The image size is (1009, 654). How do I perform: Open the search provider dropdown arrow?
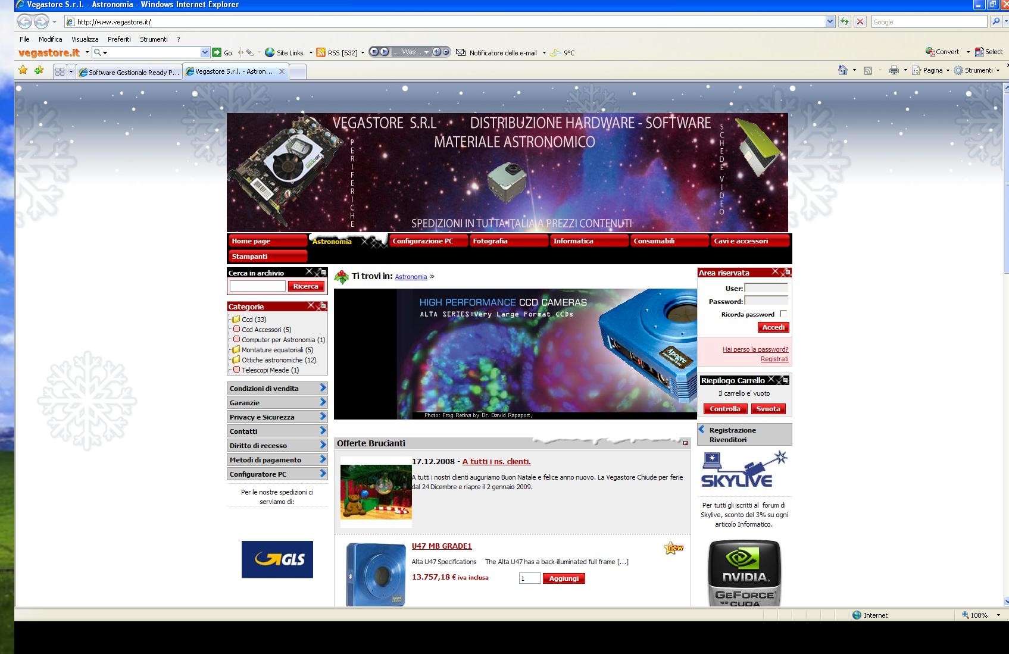point(1006,22)
